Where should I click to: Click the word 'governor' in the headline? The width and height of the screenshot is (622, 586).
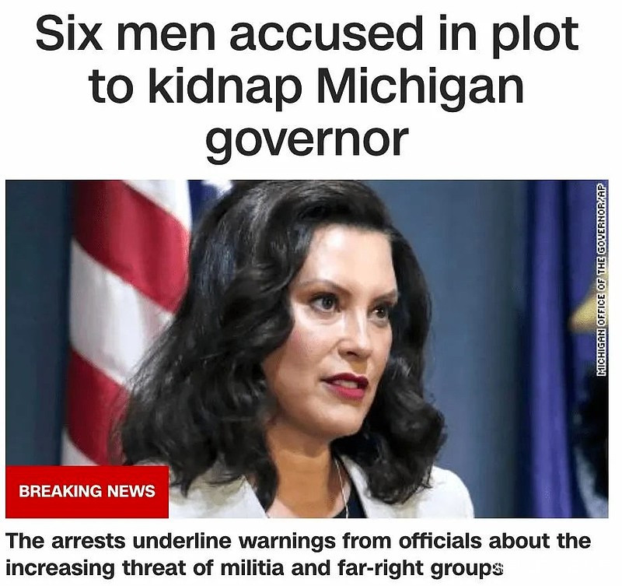click(x=307, y=142)
